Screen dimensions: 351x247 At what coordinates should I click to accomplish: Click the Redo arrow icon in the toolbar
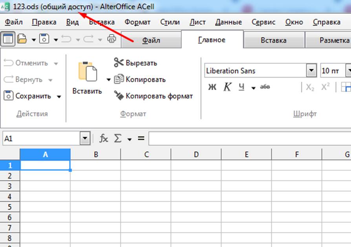88,39
